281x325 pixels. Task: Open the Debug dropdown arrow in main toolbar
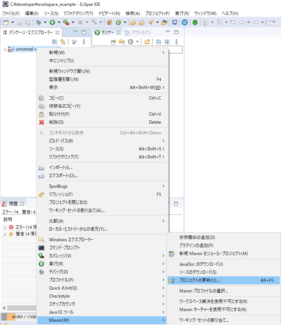point(45,22)
